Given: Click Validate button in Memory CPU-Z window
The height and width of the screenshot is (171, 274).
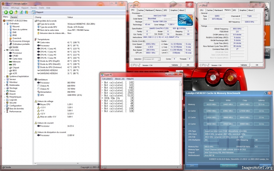Looking at the screenshot, I should [x=244, y=65].
